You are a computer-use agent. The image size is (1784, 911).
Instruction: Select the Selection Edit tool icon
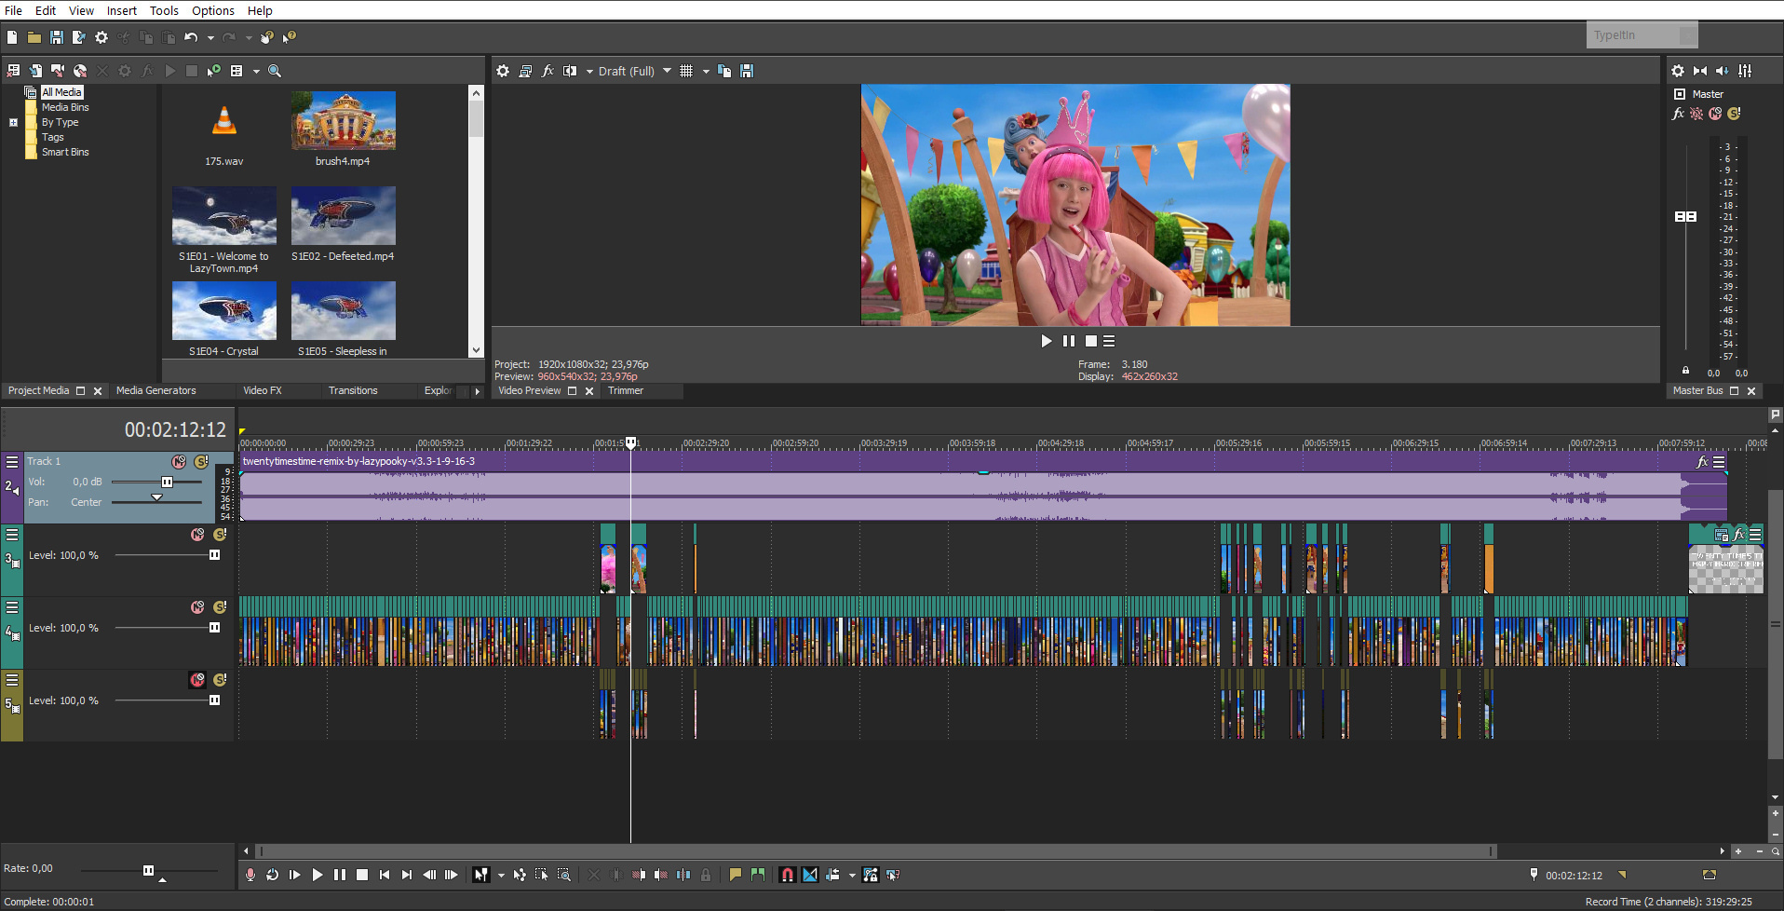(x=542, y=875)
